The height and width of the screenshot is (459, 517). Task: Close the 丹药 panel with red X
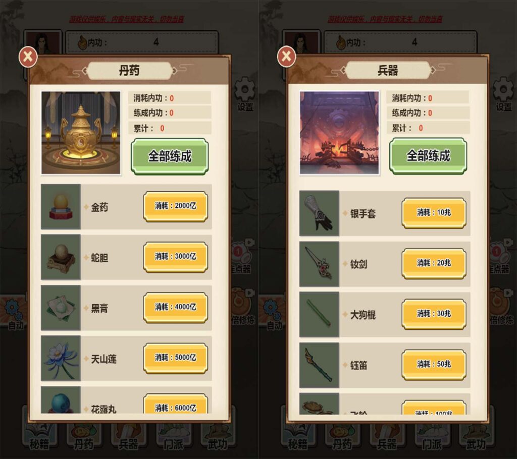click(28, 56)
